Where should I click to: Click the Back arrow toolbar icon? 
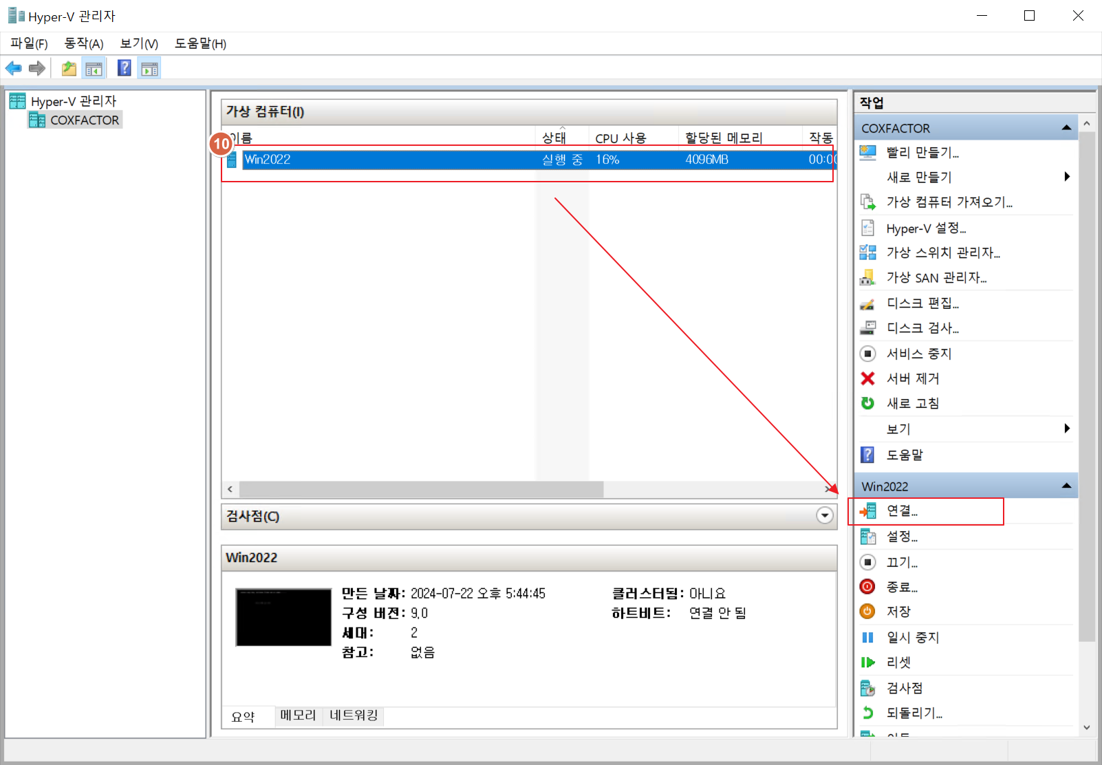coord(13,68)
